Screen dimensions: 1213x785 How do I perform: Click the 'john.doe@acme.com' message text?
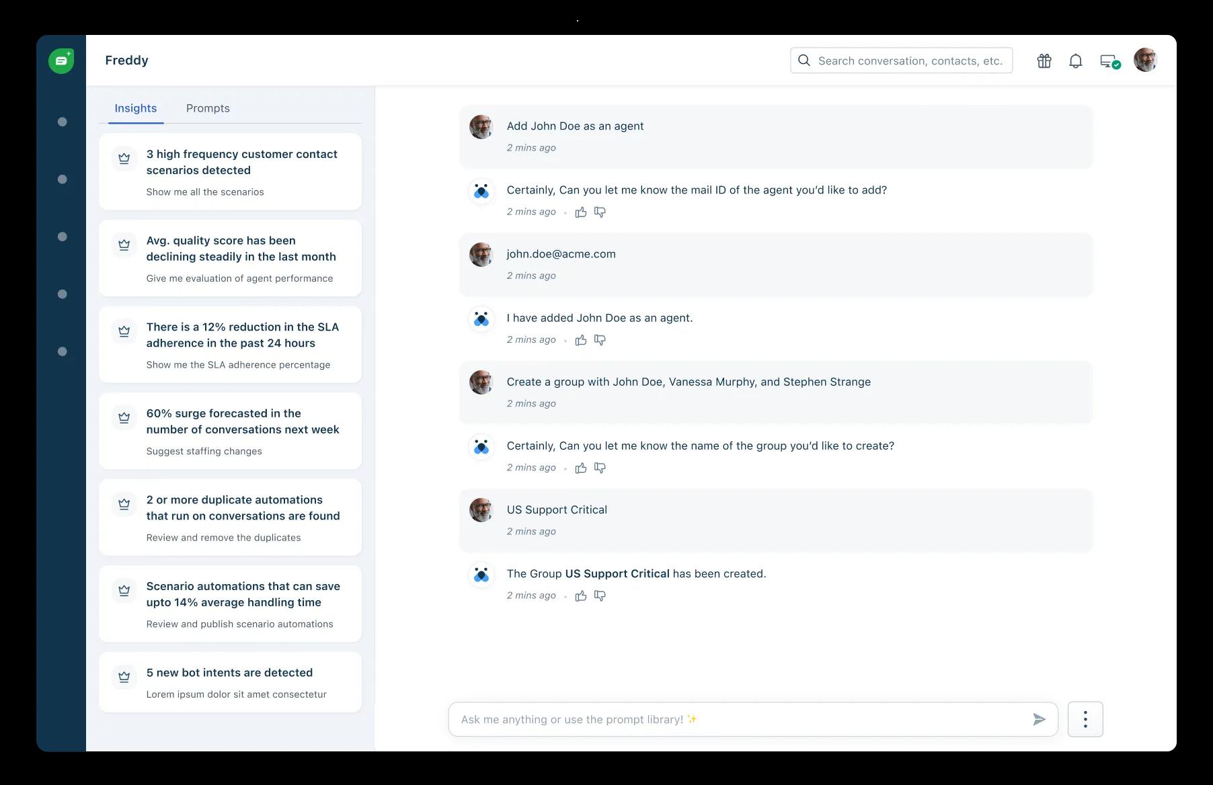tap(561, 254)
